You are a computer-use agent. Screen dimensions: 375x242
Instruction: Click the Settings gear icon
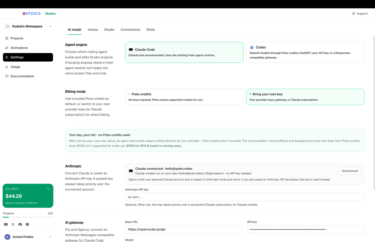(x=7, y=57)
